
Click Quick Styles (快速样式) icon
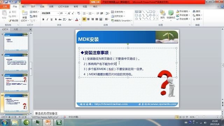point(171,13)
